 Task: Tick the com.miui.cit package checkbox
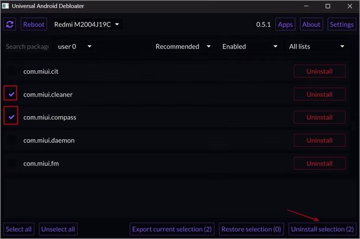11,71
